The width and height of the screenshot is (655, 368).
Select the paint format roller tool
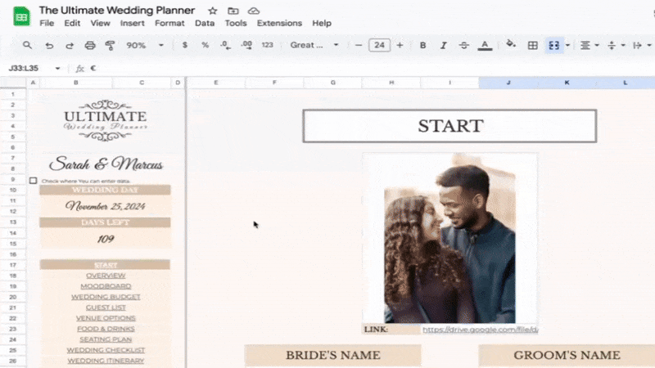coord(110,46)
